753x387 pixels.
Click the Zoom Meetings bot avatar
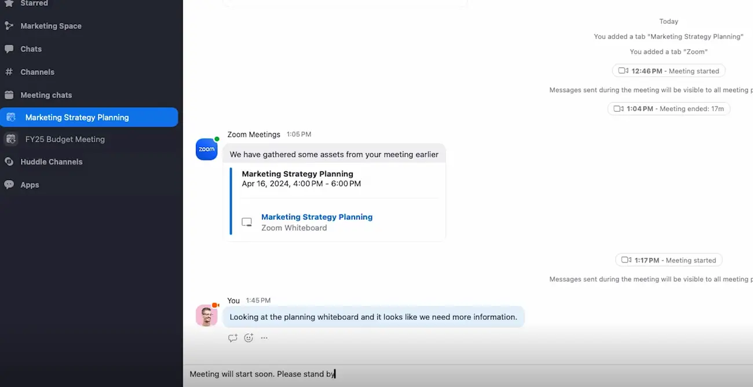(207, 149)
